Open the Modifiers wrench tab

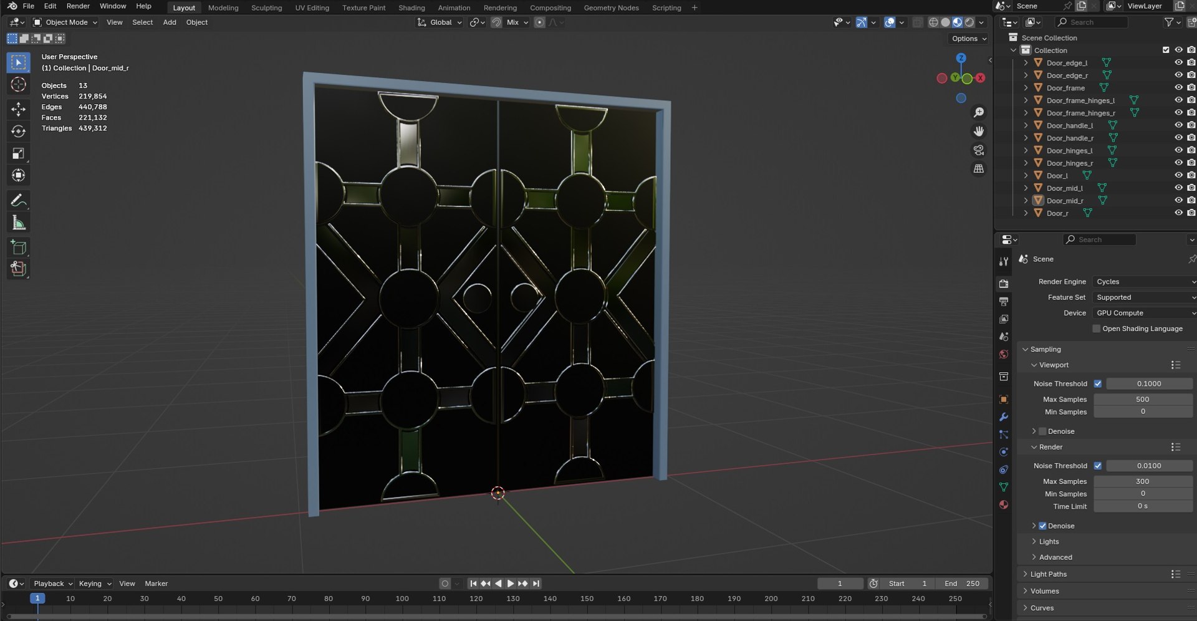coord(1003,417)
